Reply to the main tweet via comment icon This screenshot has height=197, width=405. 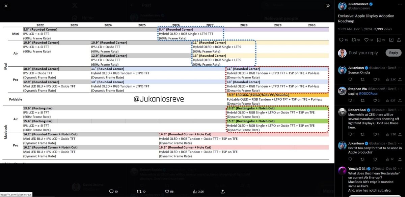341,40
